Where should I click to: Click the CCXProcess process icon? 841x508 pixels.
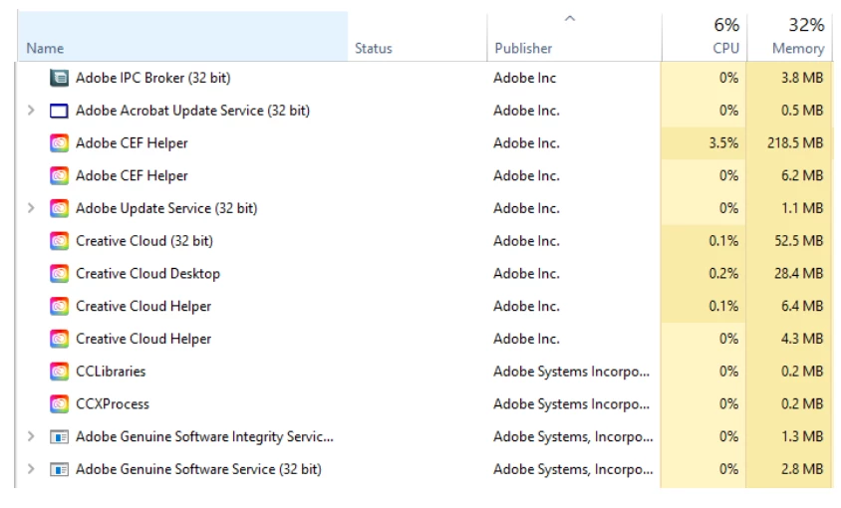coord(59,404)
